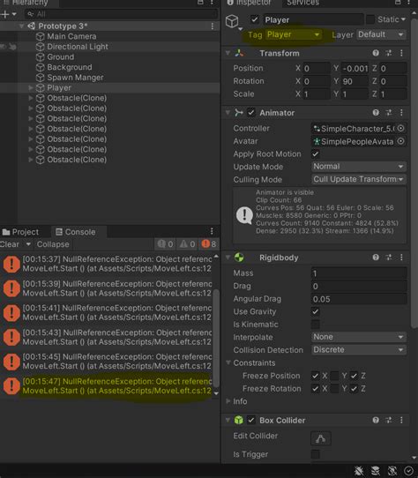Enable Is Kinematic checkbox
418x478 pixels.
(x=315, y=325)
